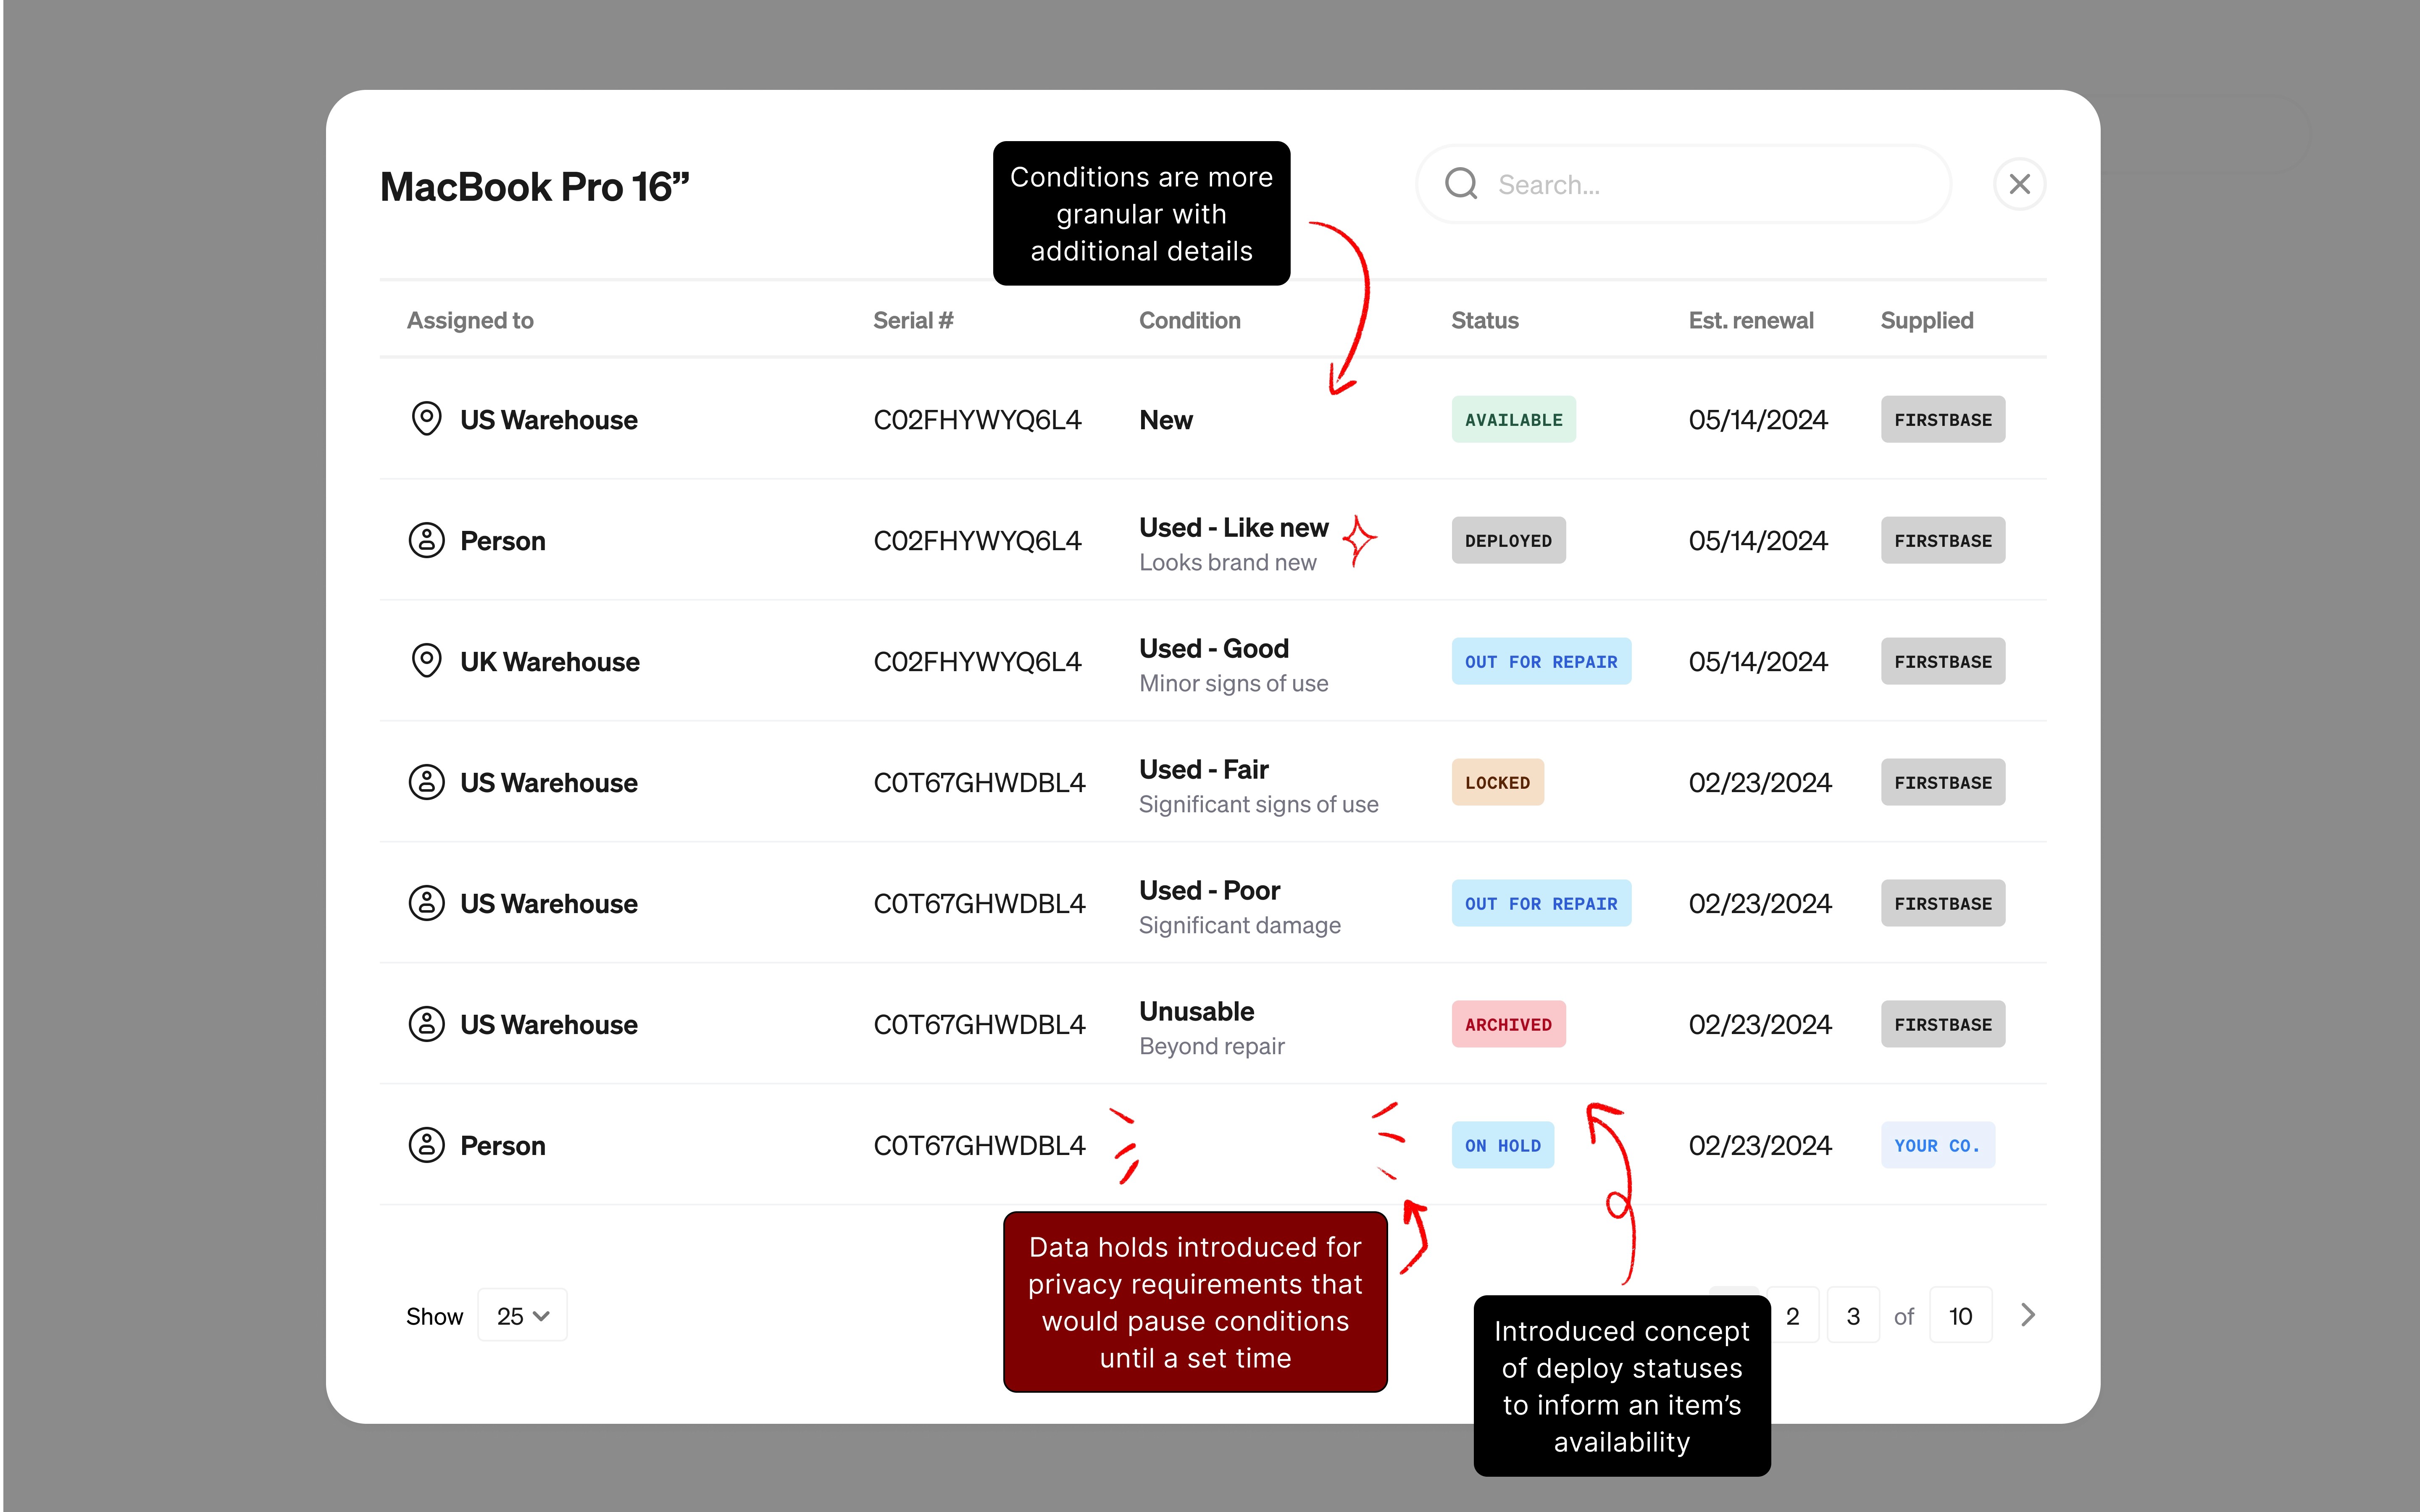Image resolution: width=2420 pixels, height=1512 pixels.
Task: Click the person avatar icon in Deployed row
Action: (427, 540)
